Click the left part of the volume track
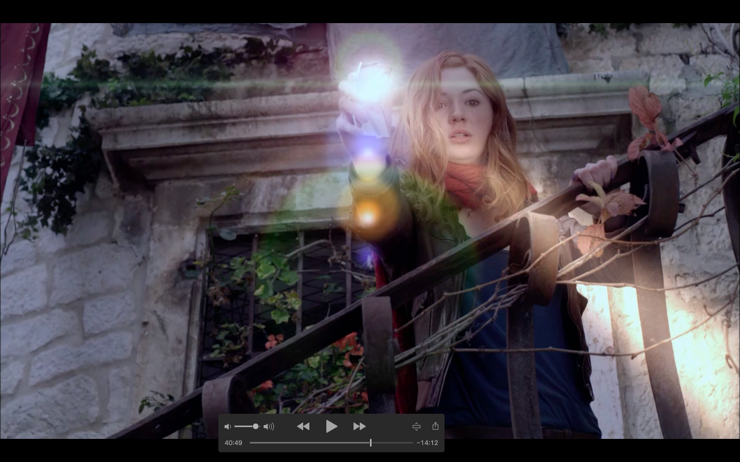 (x=242, y=427)
